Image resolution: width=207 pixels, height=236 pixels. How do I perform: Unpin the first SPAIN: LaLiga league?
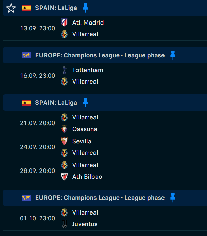pos(86,8)
